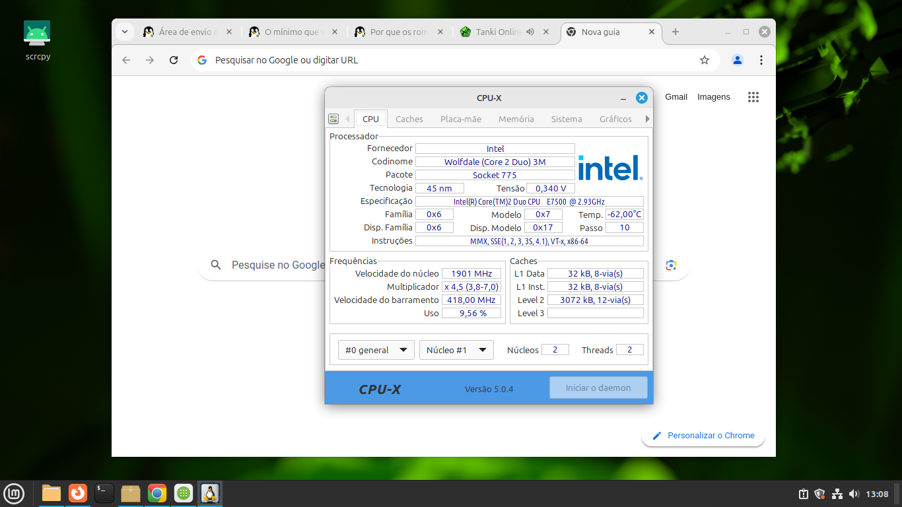902x507 pixels.
Task: Select the 418,00 MHz bus speed
Action: [471, 300]
